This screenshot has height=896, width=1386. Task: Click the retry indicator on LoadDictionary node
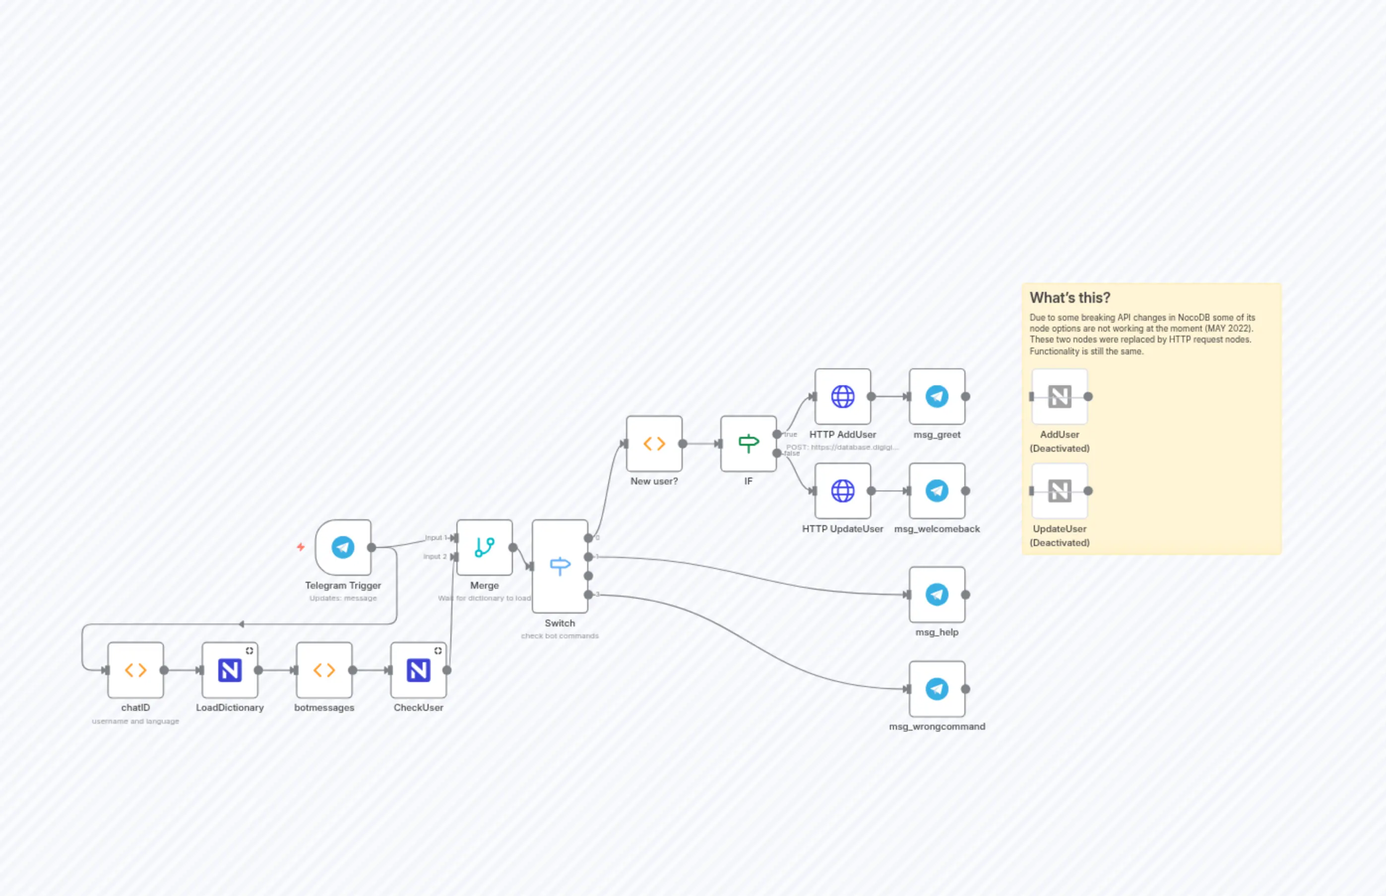pos(250,651)
